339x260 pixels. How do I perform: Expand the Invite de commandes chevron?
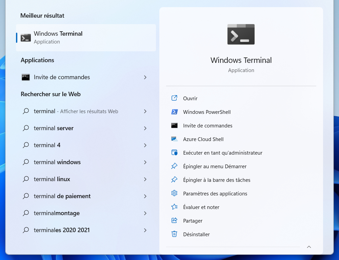145,77
